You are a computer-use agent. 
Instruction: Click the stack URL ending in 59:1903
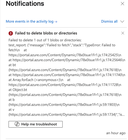(x=64, y=105)
